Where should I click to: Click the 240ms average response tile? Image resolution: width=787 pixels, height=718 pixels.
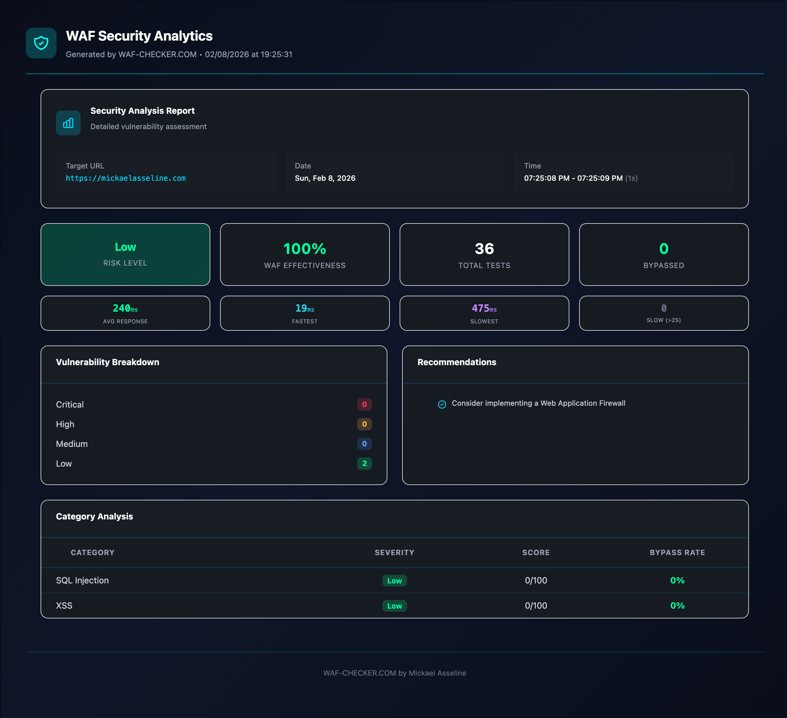(x=125, y=313)
